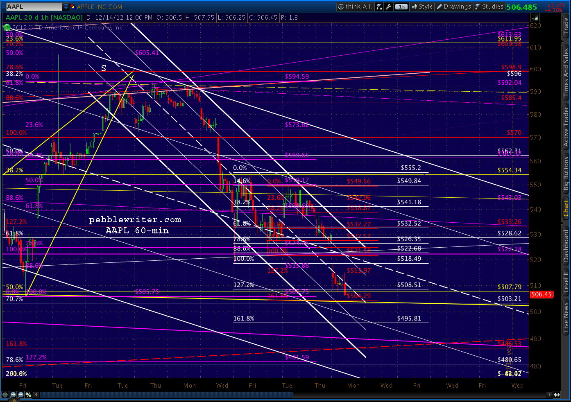The height and width of the screenshot is (402, 571).
Task: Click the colored symbol link squares icon
Action: tap(73, 7)
